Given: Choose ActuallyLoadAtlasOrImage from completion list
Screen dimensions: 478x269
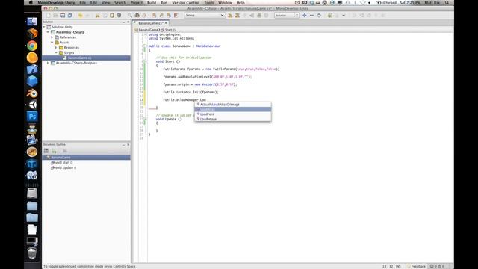Looking at the screenshot, I should point(233,105).
